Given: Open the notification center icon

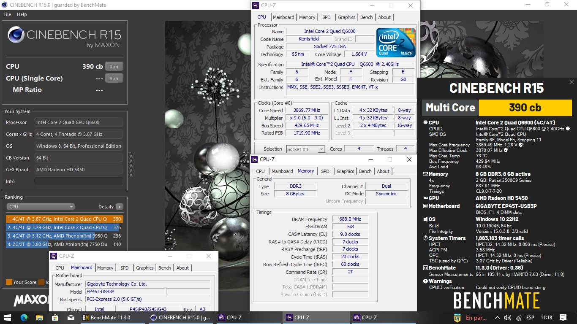Looking at the screenshot, I should pos(563,318).
